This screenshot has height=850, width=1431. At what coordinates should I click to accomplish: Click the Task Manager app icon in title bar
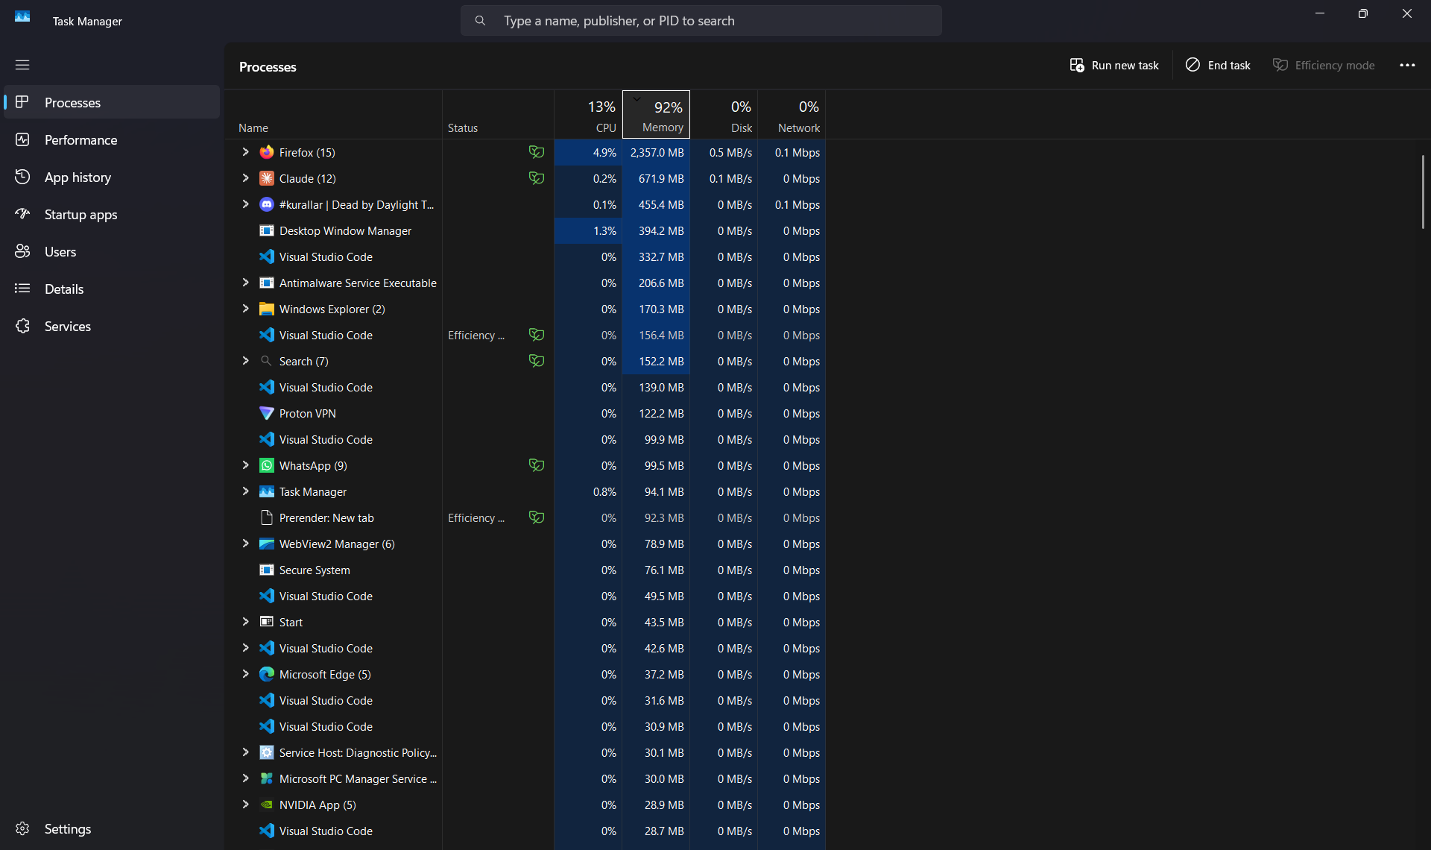[22, 16]
